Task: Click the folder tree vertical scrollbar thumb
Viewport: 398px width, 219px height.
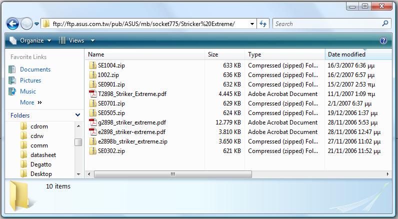Action: (78, 142)
